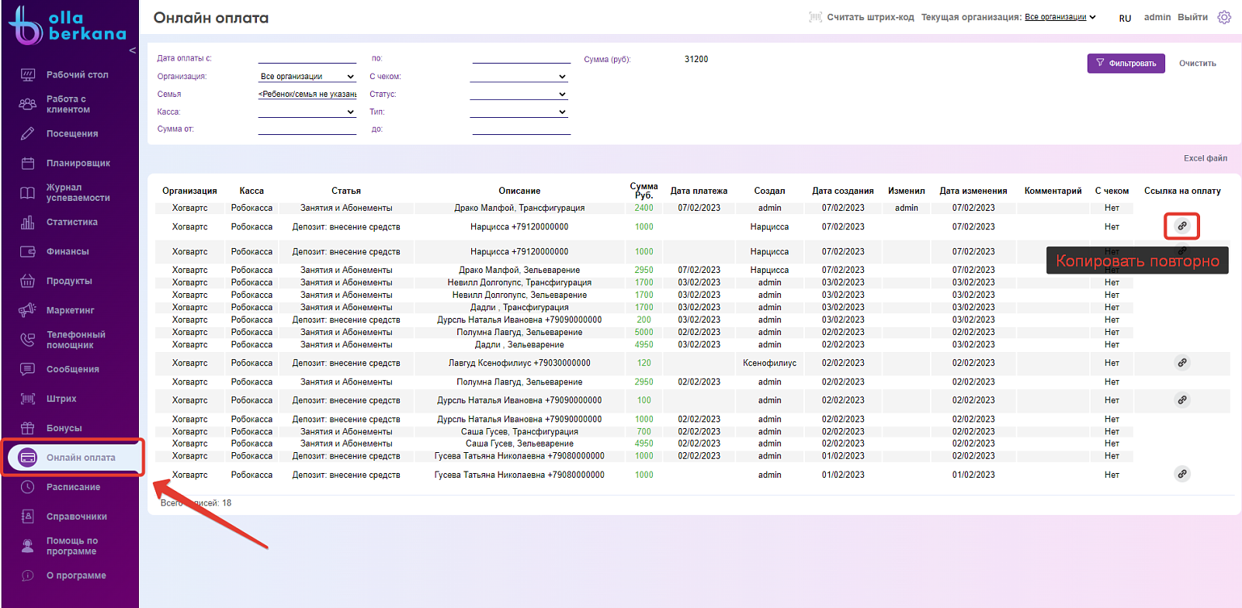1242x608 pixels.
Task: Open the Организация filter dropdown
Action: 307,76
